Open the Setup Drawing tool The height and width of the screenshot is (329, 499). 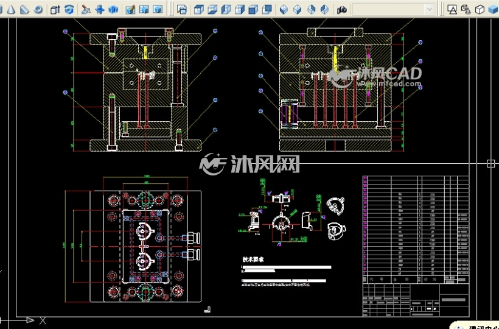[130, 10]
